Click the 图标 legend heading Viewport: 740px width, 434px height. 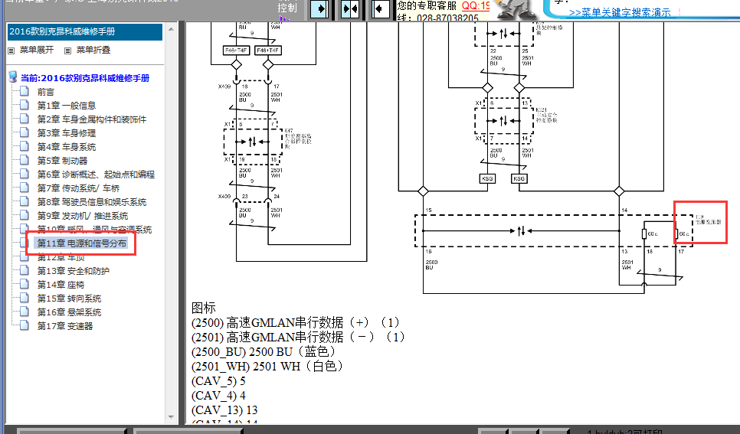pyautogui.click(x=204, y=308)
